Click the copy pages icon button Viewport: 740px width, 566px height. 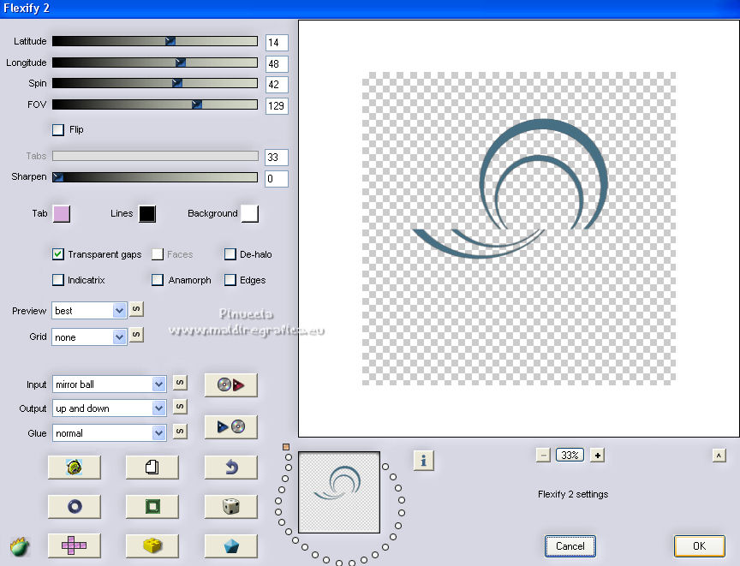[x=152, y=467]
